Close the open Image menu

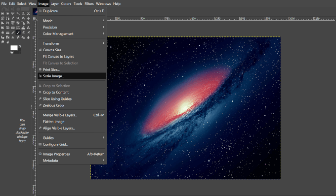(43, 3)
